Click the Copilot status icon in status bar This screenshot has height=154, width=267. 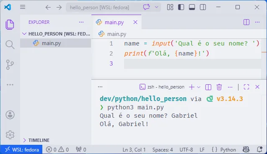(x=246, y=149)
